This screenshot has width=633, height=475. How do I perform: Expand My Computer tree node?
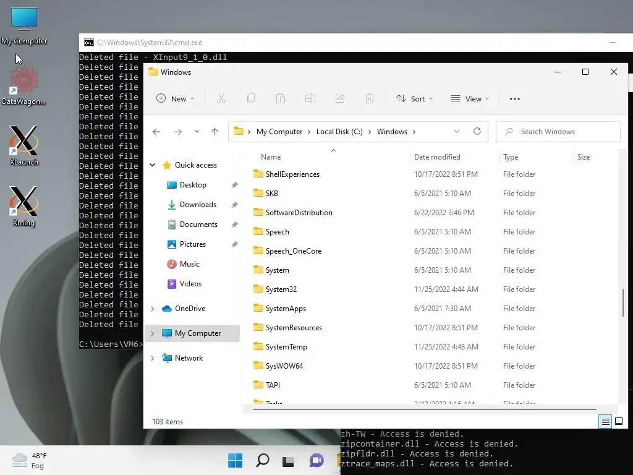point(152,333)
